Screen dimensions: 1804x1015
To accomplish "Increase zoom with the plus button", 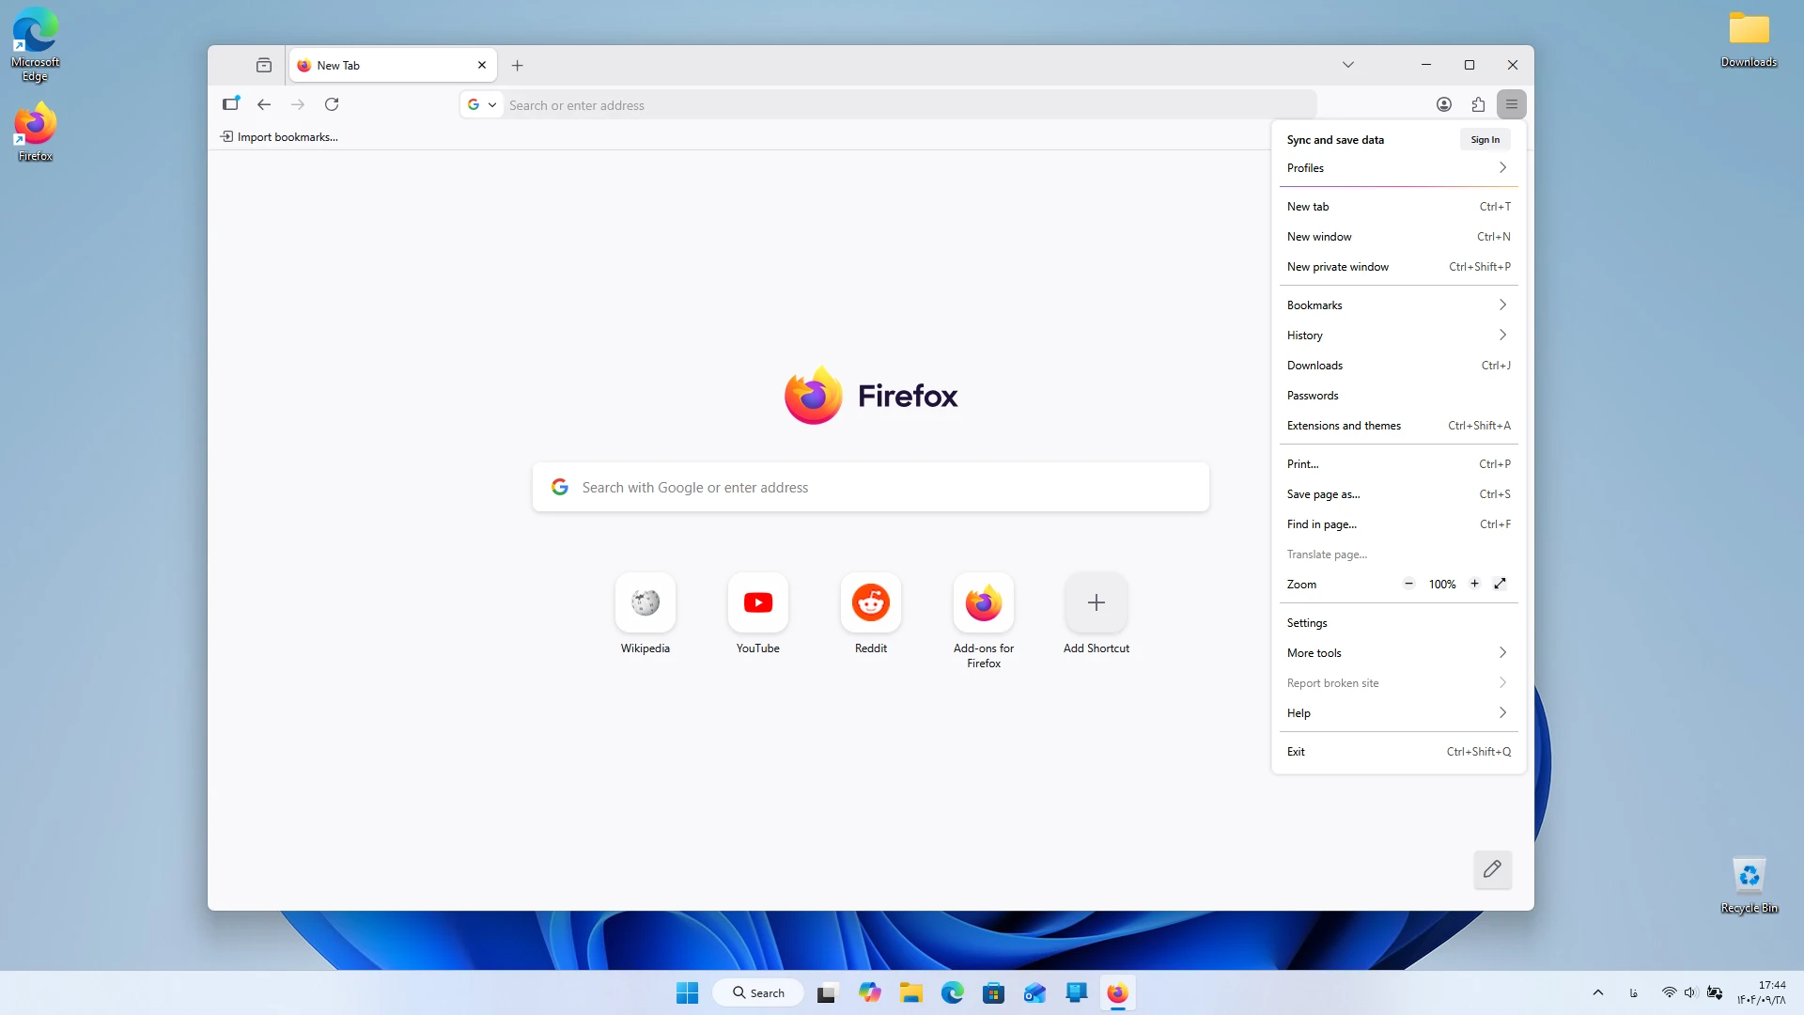I will (x=1474, y=584).
